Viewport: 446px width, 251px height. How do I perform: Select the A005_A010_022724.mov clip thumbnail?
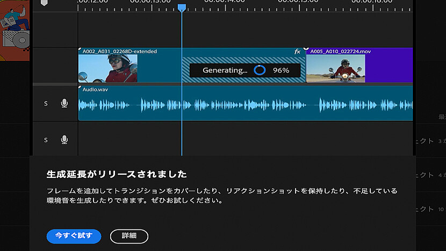335,68
